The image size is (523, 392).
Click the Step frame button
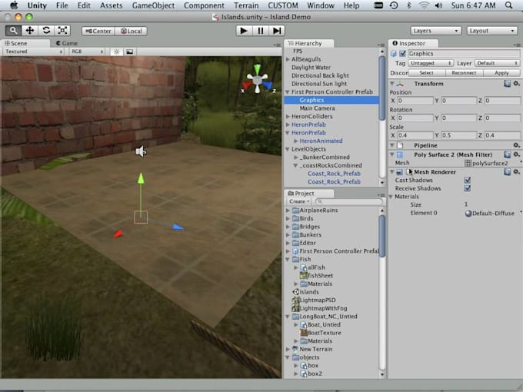[277, 31]
